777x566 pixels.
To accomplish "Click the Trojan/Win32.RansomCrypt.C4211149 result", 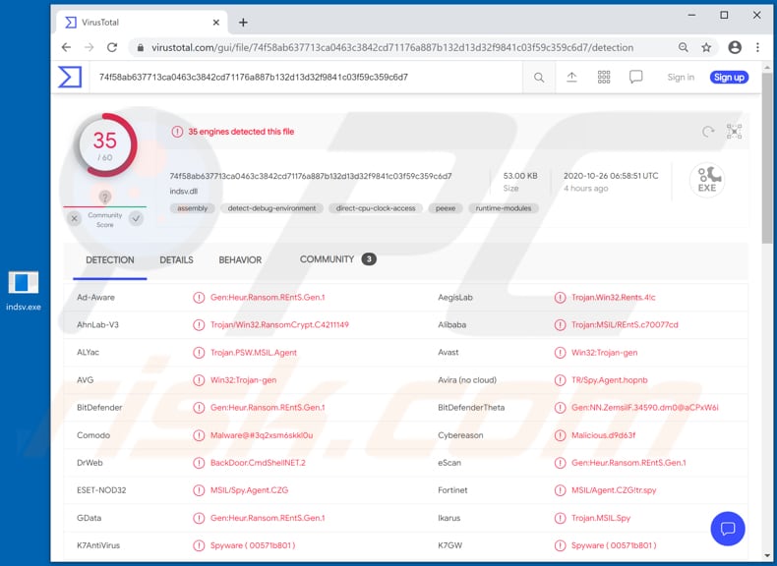I will pyautogui.click(x=279, y=325).
